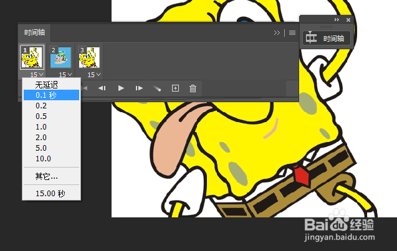Go to the previous frame
This screenshot has width=397, height=251.
(x=102, y=88)
